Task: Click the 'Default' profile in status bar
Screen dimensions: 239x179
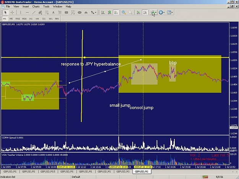Action: [x=76, y=177]
